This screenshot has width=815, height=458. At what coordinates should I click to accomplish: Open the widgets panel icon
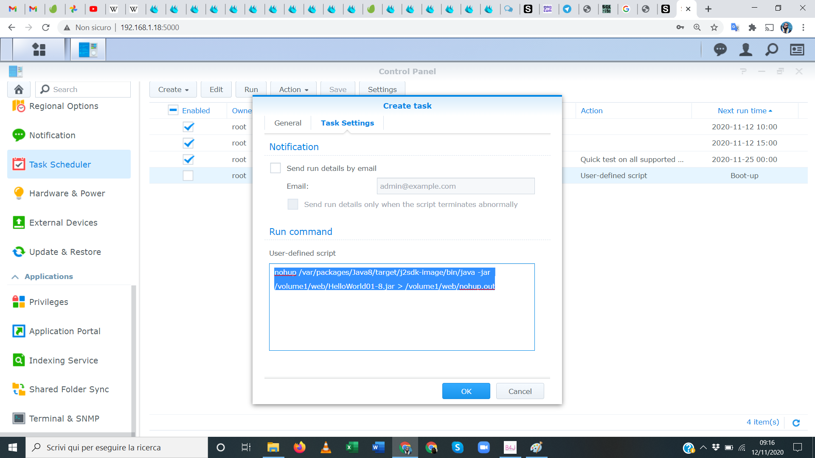pos(797,50)
